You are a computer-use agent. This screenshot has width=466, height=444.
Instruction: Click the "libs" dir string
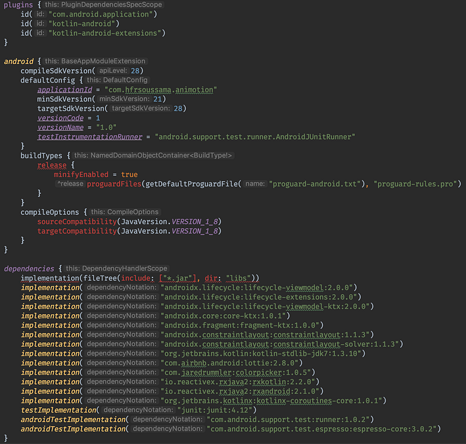[x=238, y=278]
